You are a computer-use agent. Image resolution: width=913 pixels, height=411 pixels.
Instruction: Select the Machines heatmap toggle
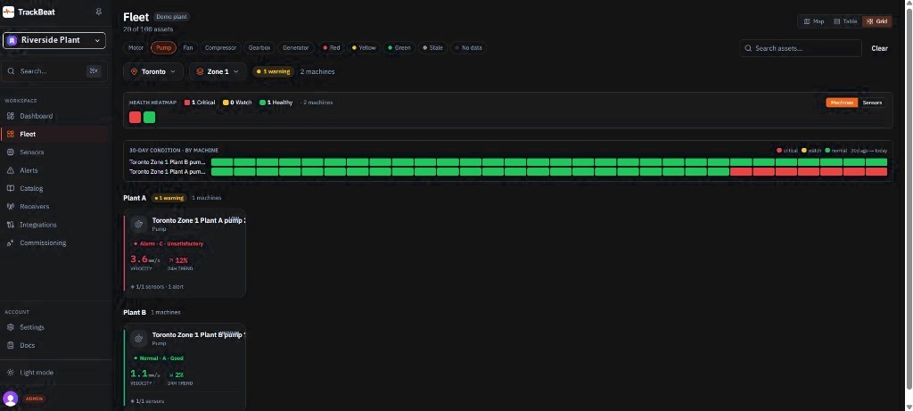pos(842,103)
